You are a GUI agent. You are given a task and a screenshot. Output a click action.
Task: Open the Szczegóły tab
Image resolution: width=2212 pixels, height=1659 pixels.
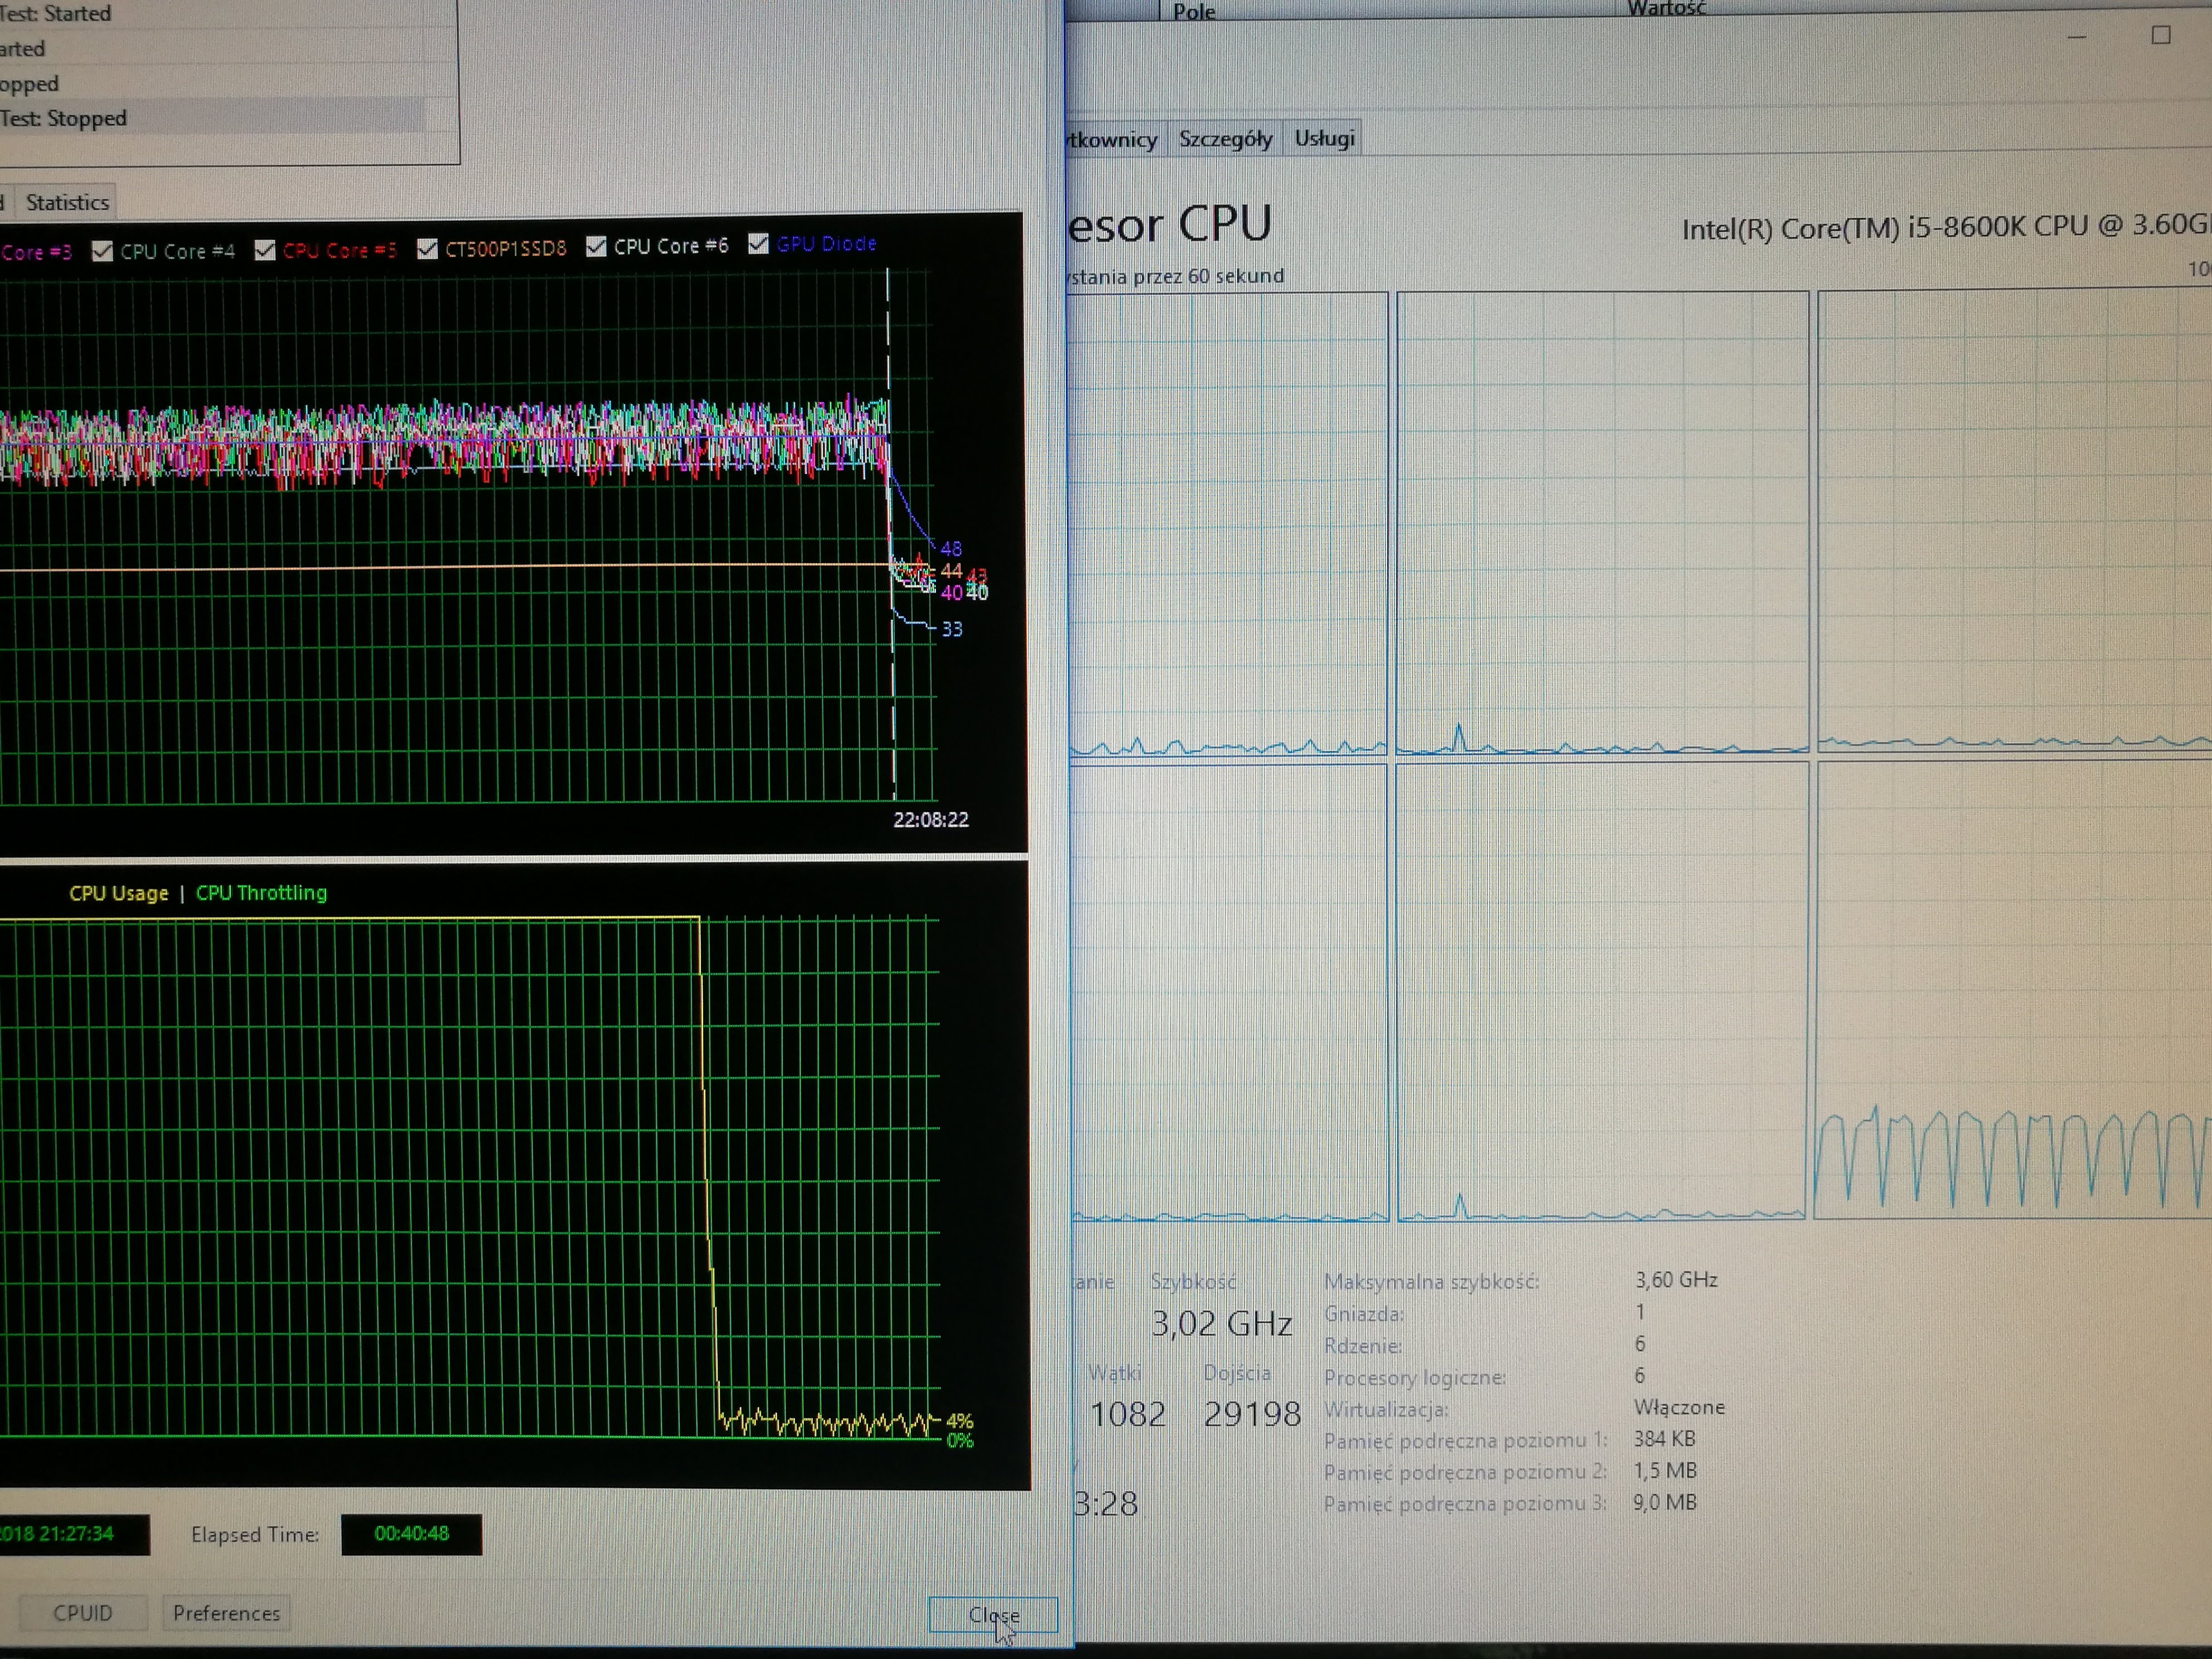(1225, 139)
